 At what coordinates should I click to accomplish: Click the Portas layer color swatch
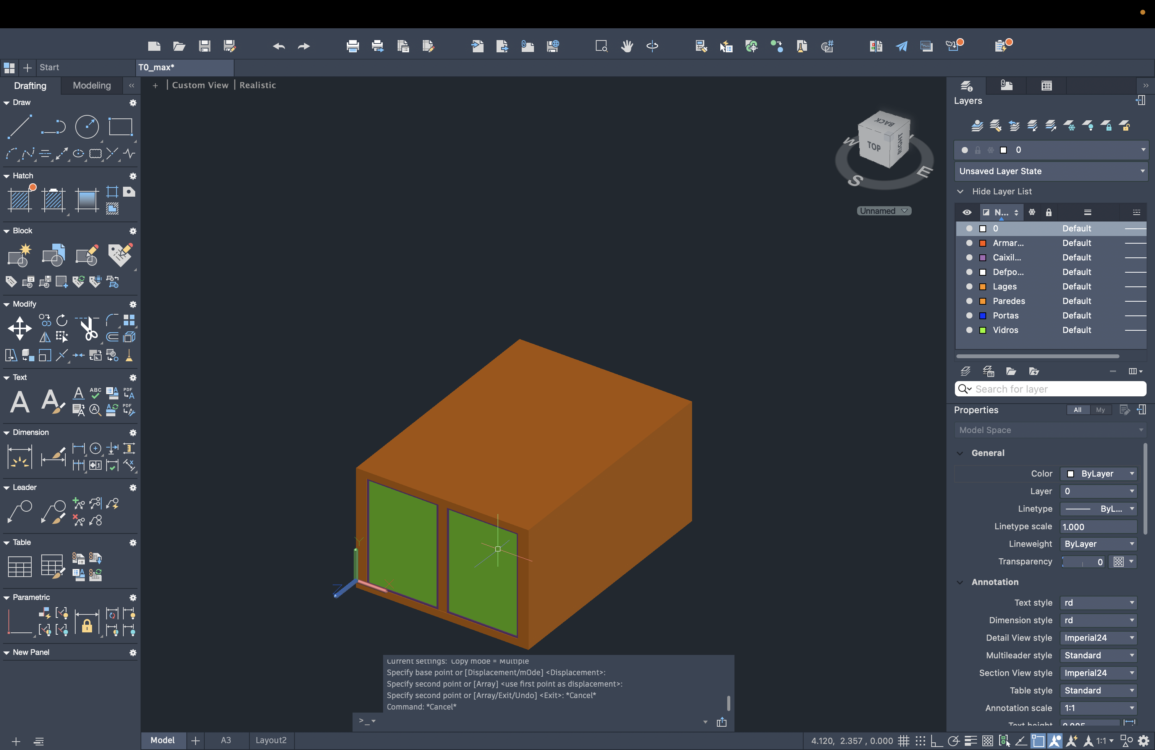tap(983, 315)
